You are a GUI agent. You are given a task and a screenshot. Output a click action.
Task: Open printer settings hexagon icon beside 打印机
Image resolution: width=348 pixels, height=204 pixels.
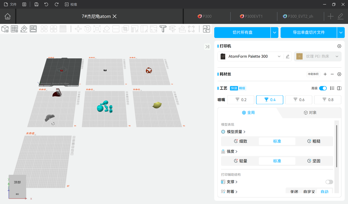point(339,46)
